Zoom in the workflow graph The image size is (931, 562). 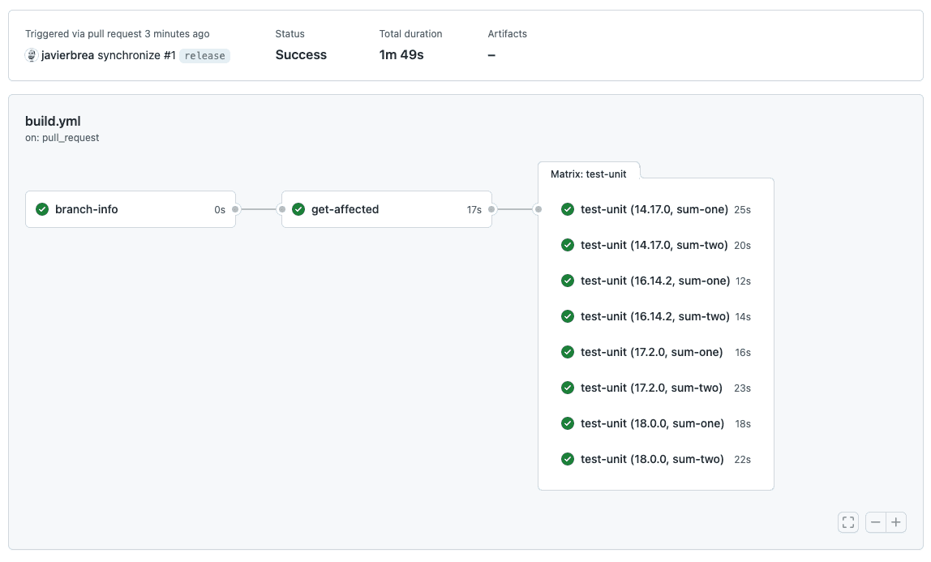coord(896,523)
